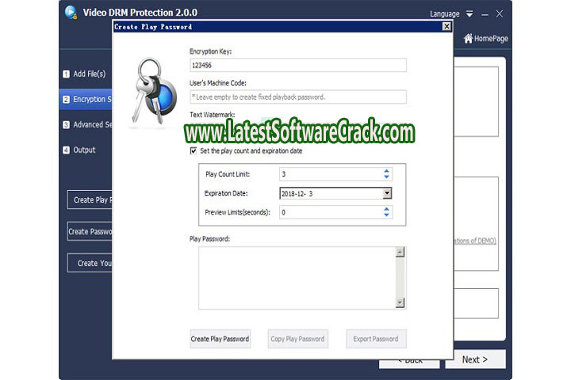571x380 pixels.
Task: Click the Encryption Key input field
Action: 297,66
